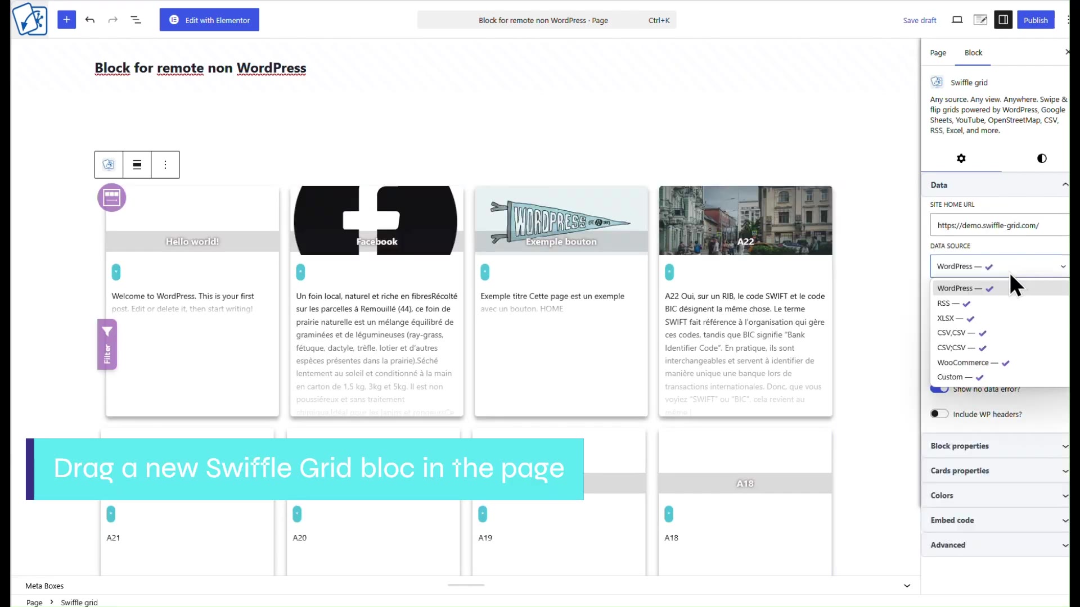Click the Facebook card thumbnail image

click(x=376, y=220)
